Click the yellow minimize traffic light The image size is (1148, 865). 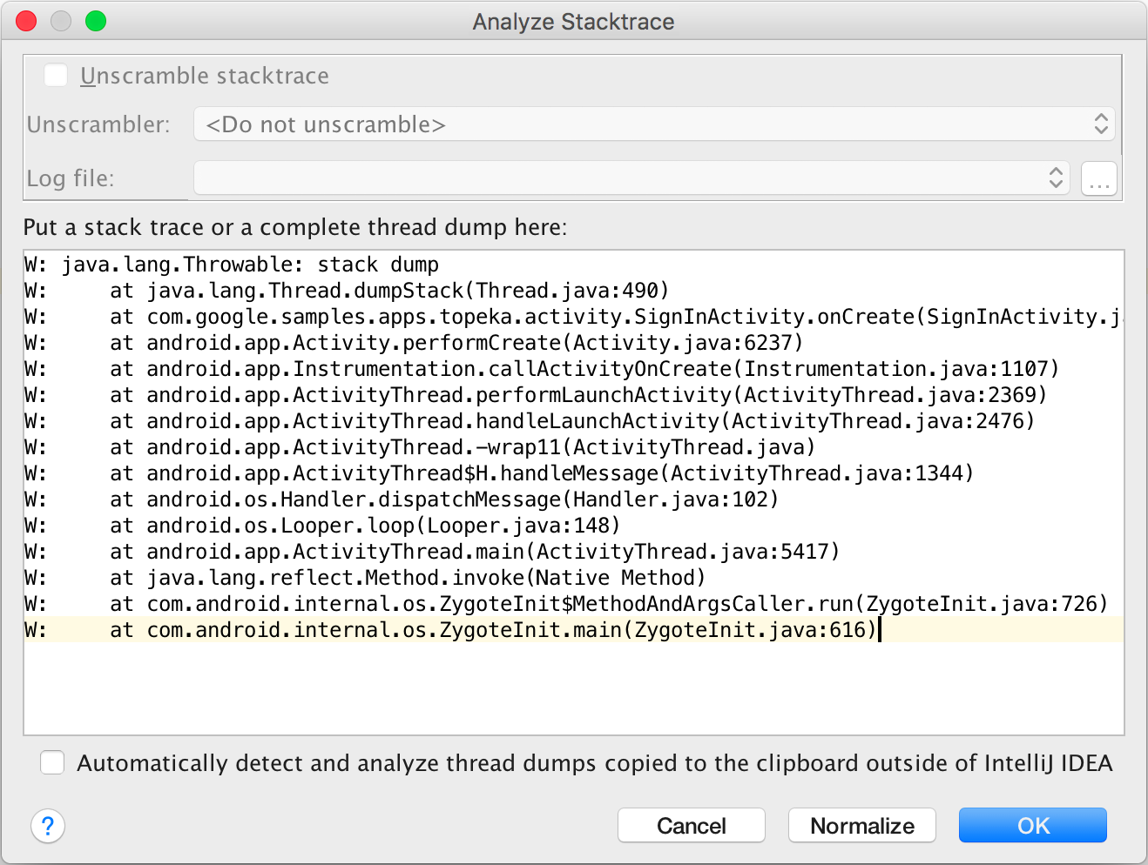(61, 21)
